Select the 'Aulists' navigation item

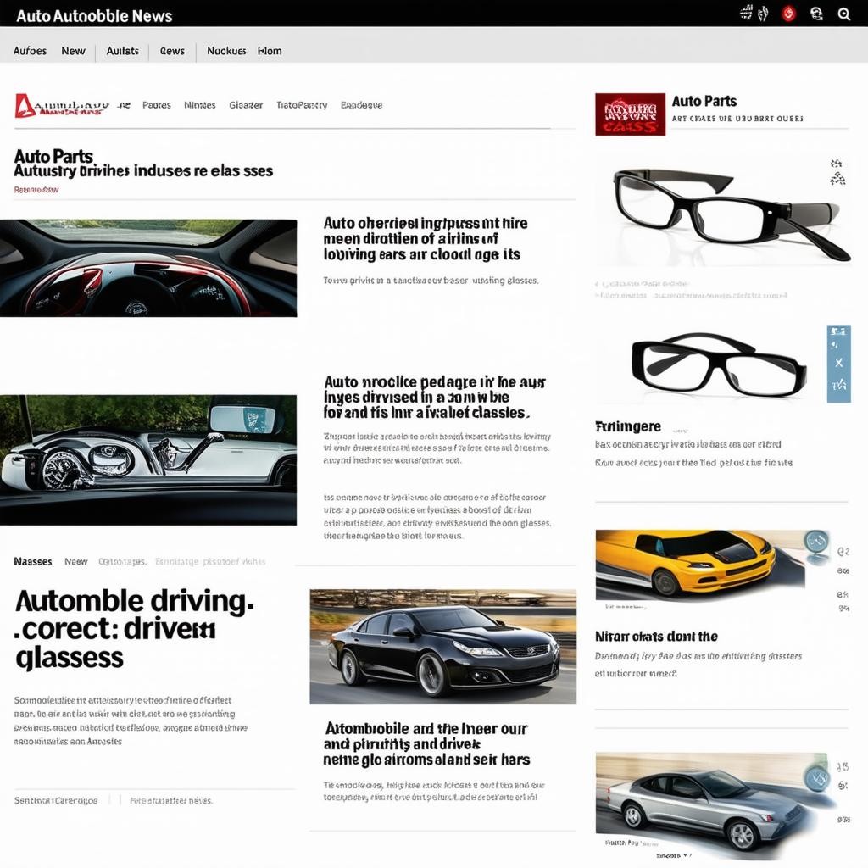(x=123, y=51)
